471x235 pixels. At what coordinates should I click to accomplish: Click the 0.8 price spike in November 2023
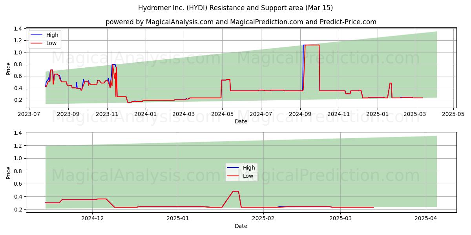tap(113, 65)
